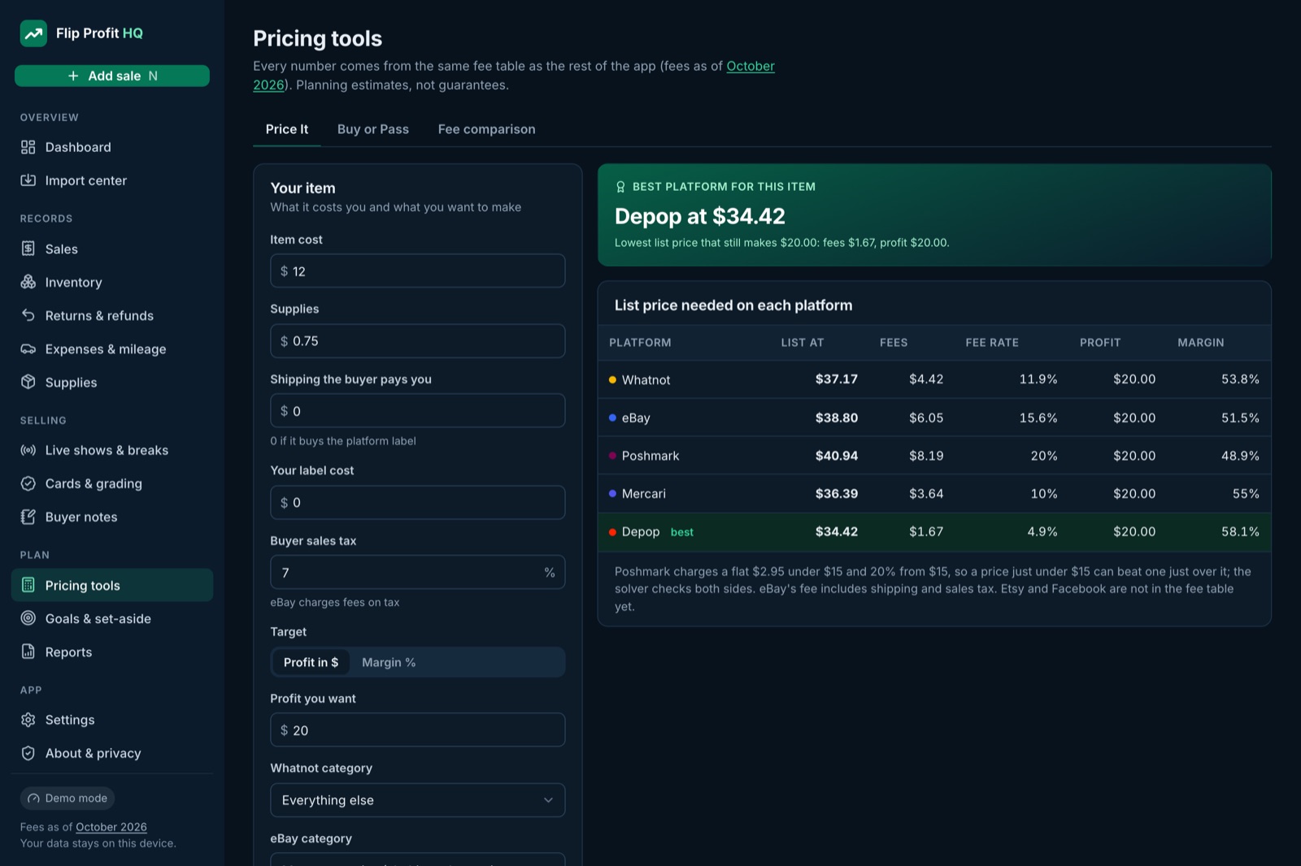This screenshot has width=1301, height=866.
Task: Select the Poshmark platform row label
Action: point(650,456)
